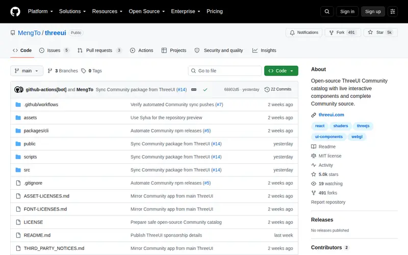Expand the commit message ellipsis button
This screenshot has height=255, width=408.
tap(194, 90)
